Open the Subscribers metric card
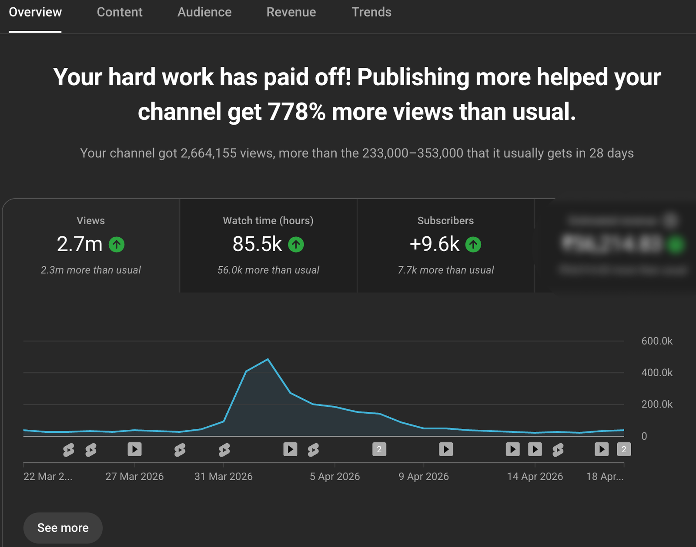Image resolution: width=696 pixels, height=547 pixels. point(445,245)
